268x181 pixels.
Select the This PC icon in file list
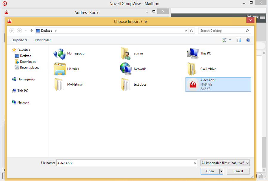point(192,54)
